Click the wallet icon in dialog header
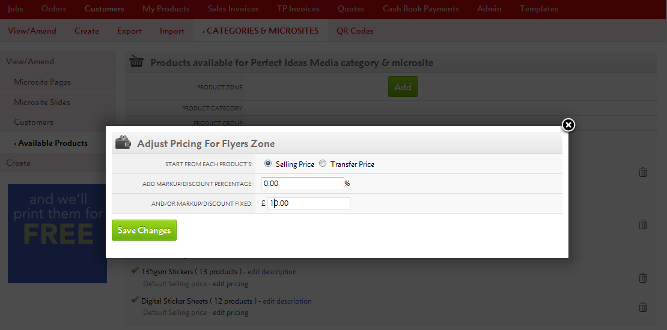This screenshot has width=667, height=330. [123, 143]
